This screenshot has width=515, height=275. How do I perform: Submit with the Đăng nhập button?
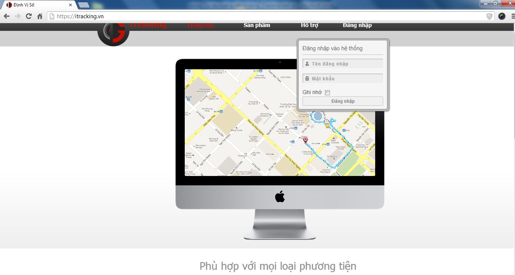pos(343,101)
